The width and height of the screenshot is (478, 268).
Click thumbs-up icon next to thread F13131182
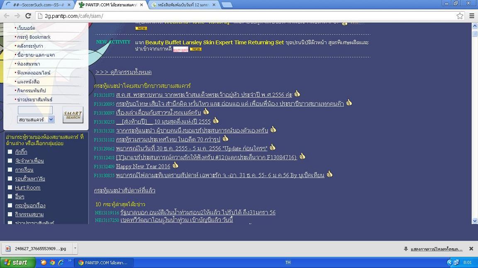pyautogui.click(x=225, y=138)
